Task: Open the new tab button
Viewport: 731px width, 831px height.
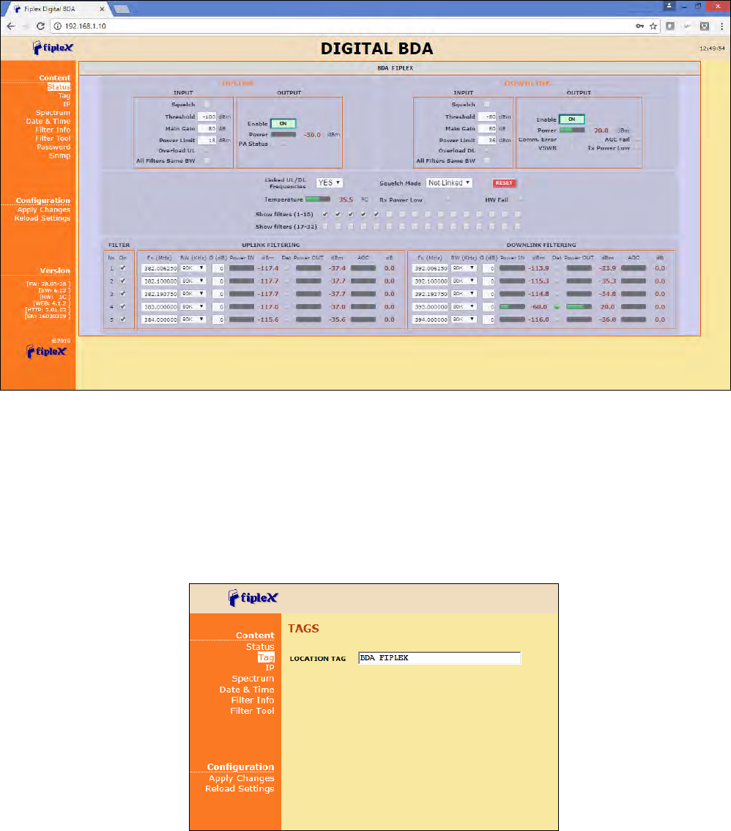Action: [x=122, y=9]
